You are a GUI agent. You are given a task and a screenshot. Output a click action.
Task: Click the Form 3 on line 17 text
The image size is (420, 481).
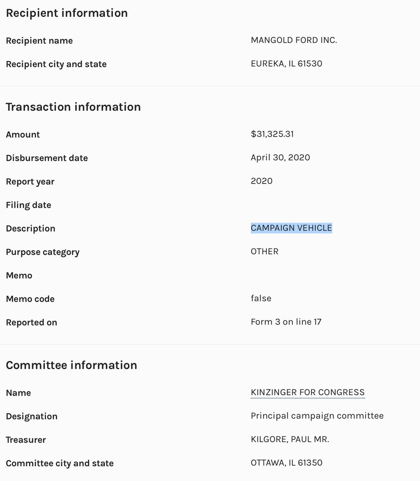click(286, 322)
